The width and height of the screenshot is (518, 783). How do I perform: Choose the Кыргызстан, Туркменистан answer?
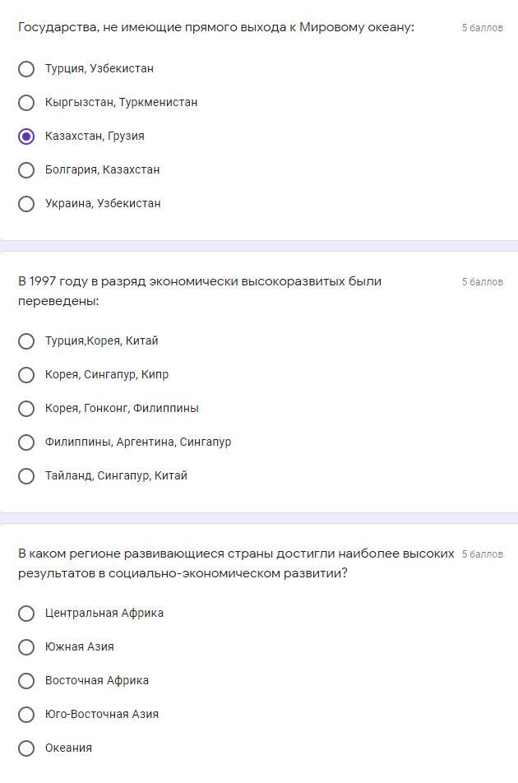pos(26,103)
